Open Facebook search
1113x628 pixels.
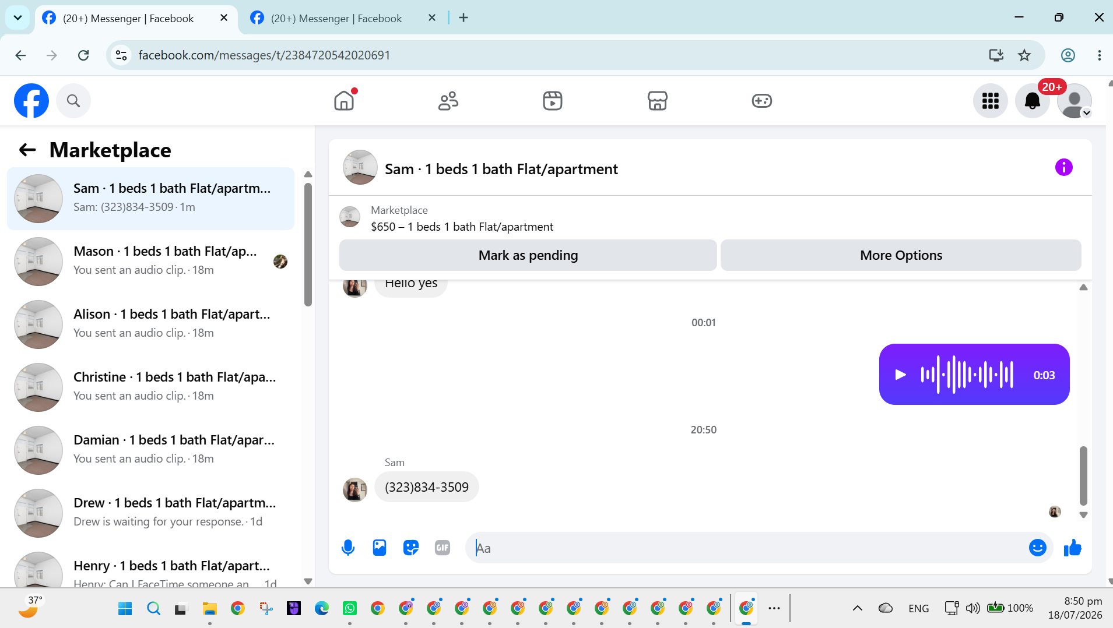coord(73,101)
